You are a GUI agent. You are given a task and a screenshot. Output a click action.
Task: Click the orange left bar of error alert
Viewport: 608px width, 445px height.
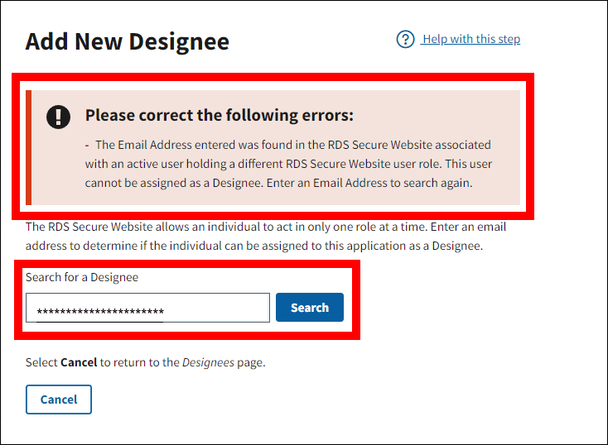coord(28,147)
